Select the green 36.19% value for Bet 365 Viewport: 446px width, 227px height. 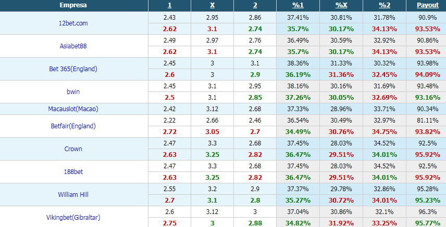coord(298,75)
